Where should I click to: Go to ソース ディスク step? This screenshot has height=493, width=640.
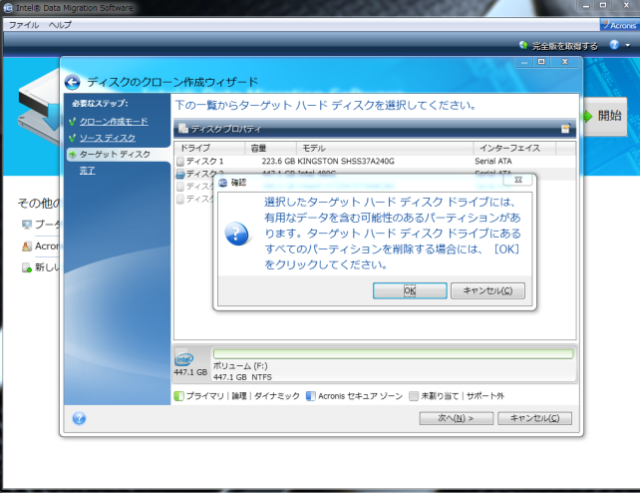pyautogui.click(x=108, y=138)
